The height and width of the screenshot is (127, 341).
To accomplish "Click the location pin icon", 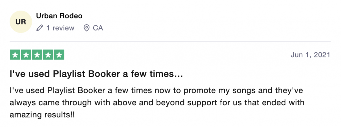I will pos(87,28).
